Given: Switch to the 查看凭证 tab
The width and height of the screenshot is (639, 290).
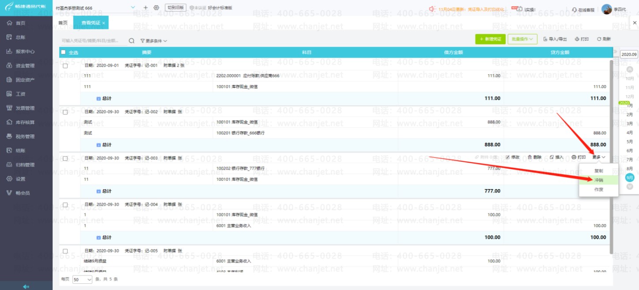Looking at the screenshot, I should coord(90,22).
